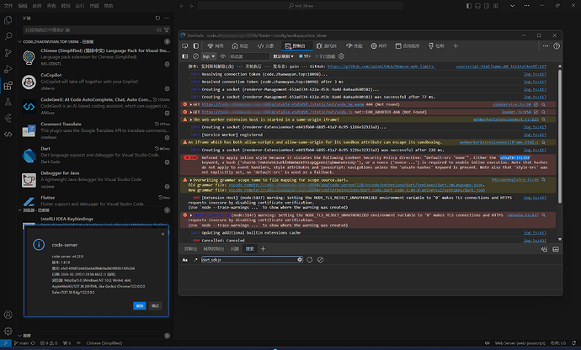Click main branch in status bar
The height and width of the screenshot is (350, 581).
[x=22, y=343]
